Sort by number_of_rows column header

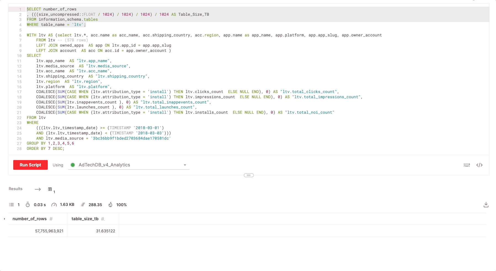(x=30, y=219)
